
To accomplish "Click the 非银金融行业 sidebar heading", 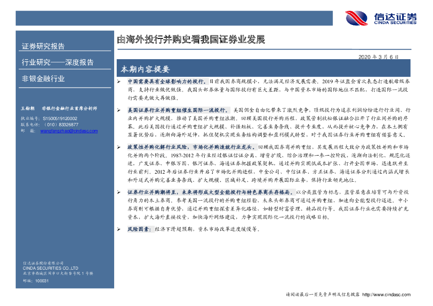I will [43, 79].
